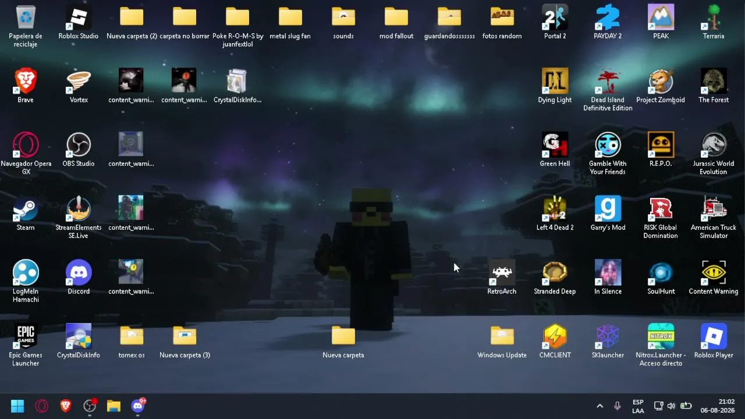Select the mod fallout folder
Screen dimensions: 745x419
[396, 22]
